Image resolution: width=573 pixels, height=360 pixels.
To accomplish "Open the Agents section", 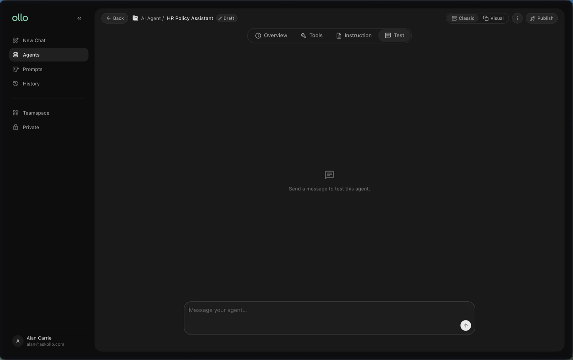I will (x=49, y=55).
